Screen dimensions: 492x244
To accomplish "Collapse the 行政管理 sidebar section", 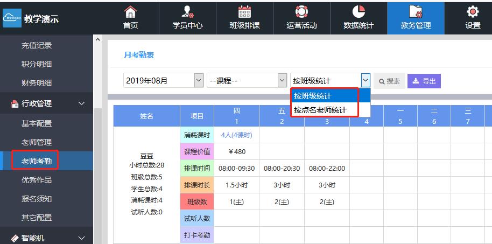I will (82, 103).
